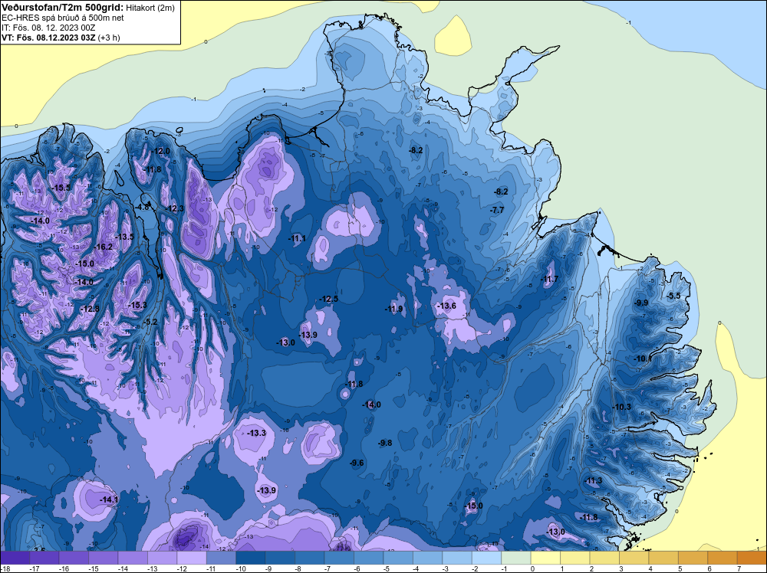Click the -5.5 temperature value
The width and height of the screenshot is (767, 573).
click(673, 296)
